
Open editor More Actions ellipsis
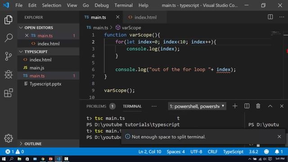282,17
